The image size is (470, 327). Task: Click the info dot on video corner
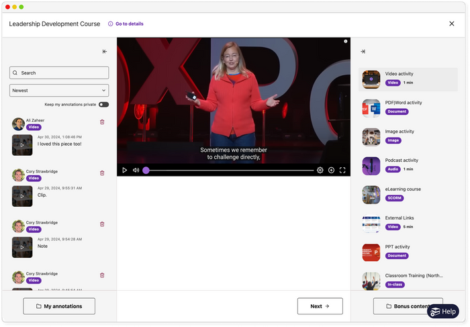click(346, 42)
